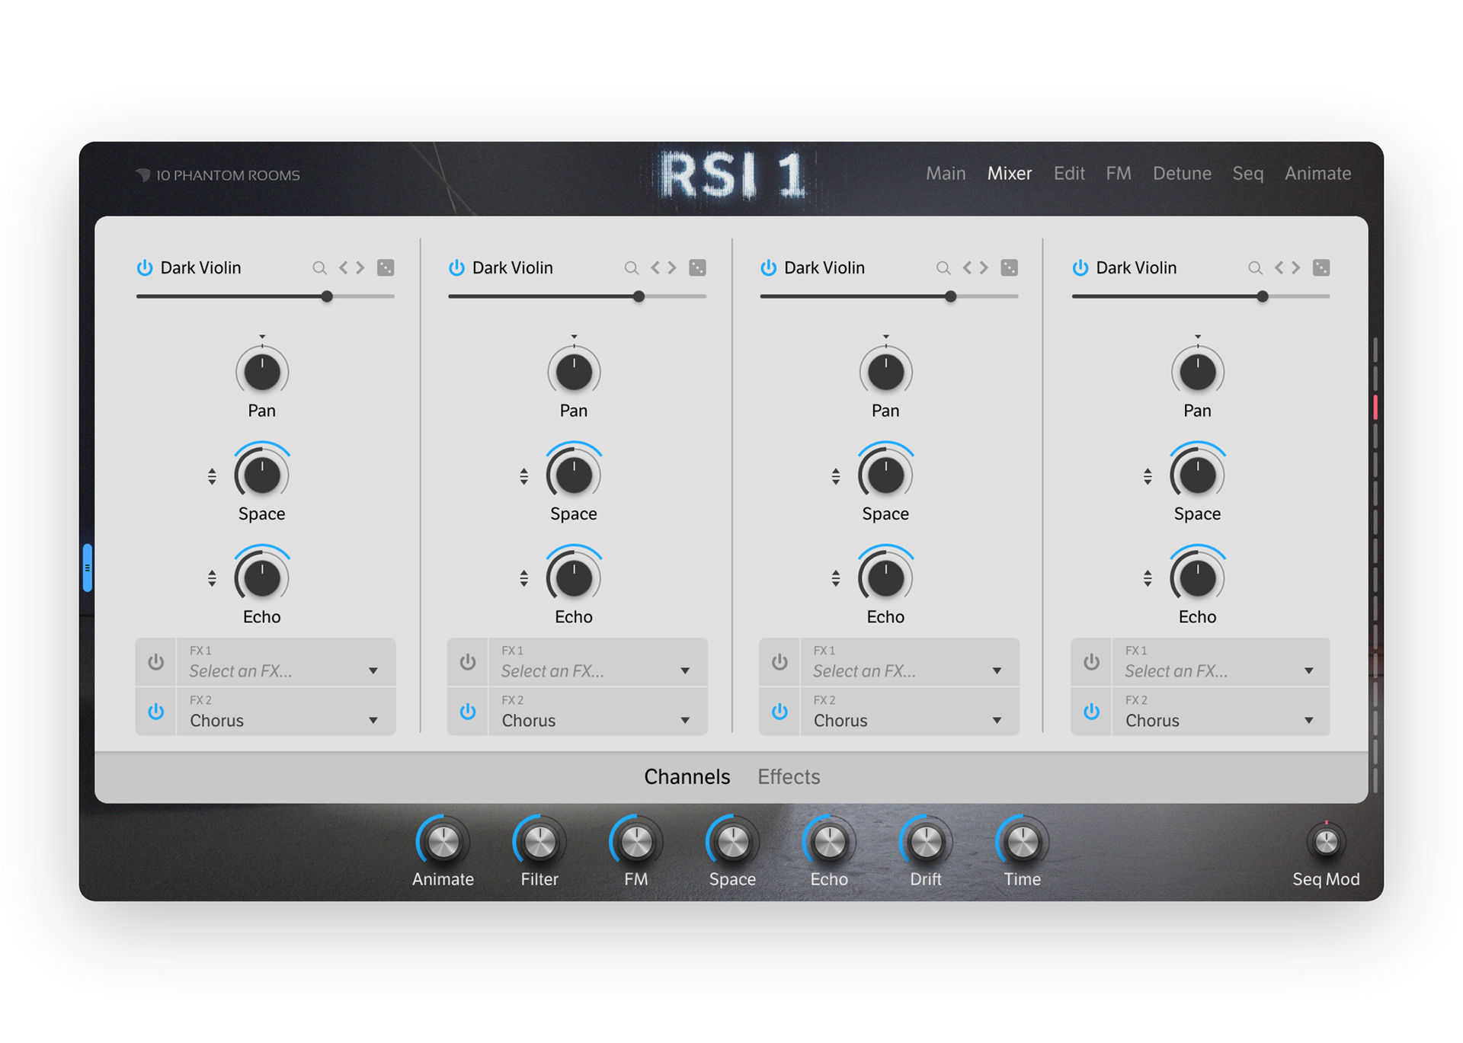1463x1043 pixels.
Task: Open FX 1 dropdown in third channel
Action: [909, 662]
